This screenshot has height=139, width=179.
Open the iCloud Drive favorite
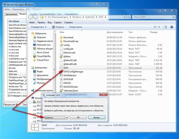[43, 60]
